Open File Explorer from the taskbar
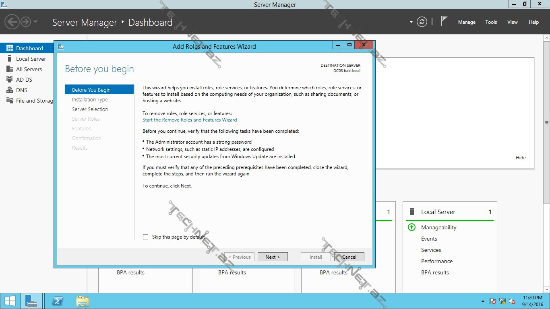This screenshot has width=550, height=309. click(x=83, y=301)
